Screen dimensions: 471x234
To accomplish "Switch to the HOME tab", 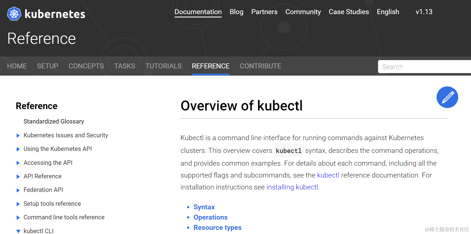I will pos(17,66).
